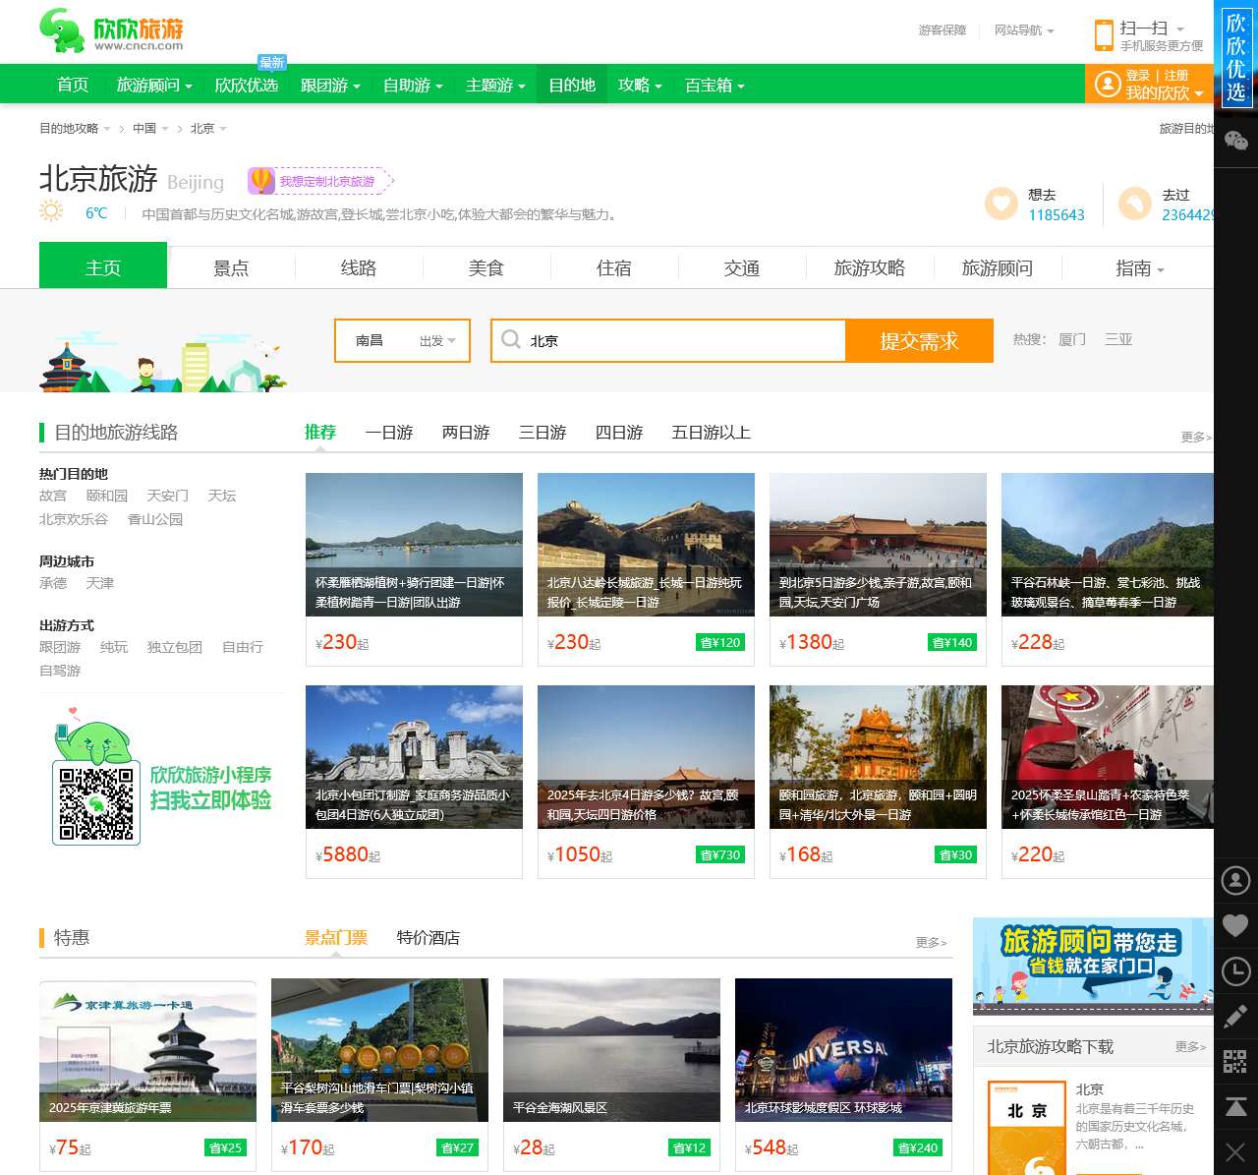Show the QR code icon in right sidebar

pyautogui.click(x=1236, y=1062)
